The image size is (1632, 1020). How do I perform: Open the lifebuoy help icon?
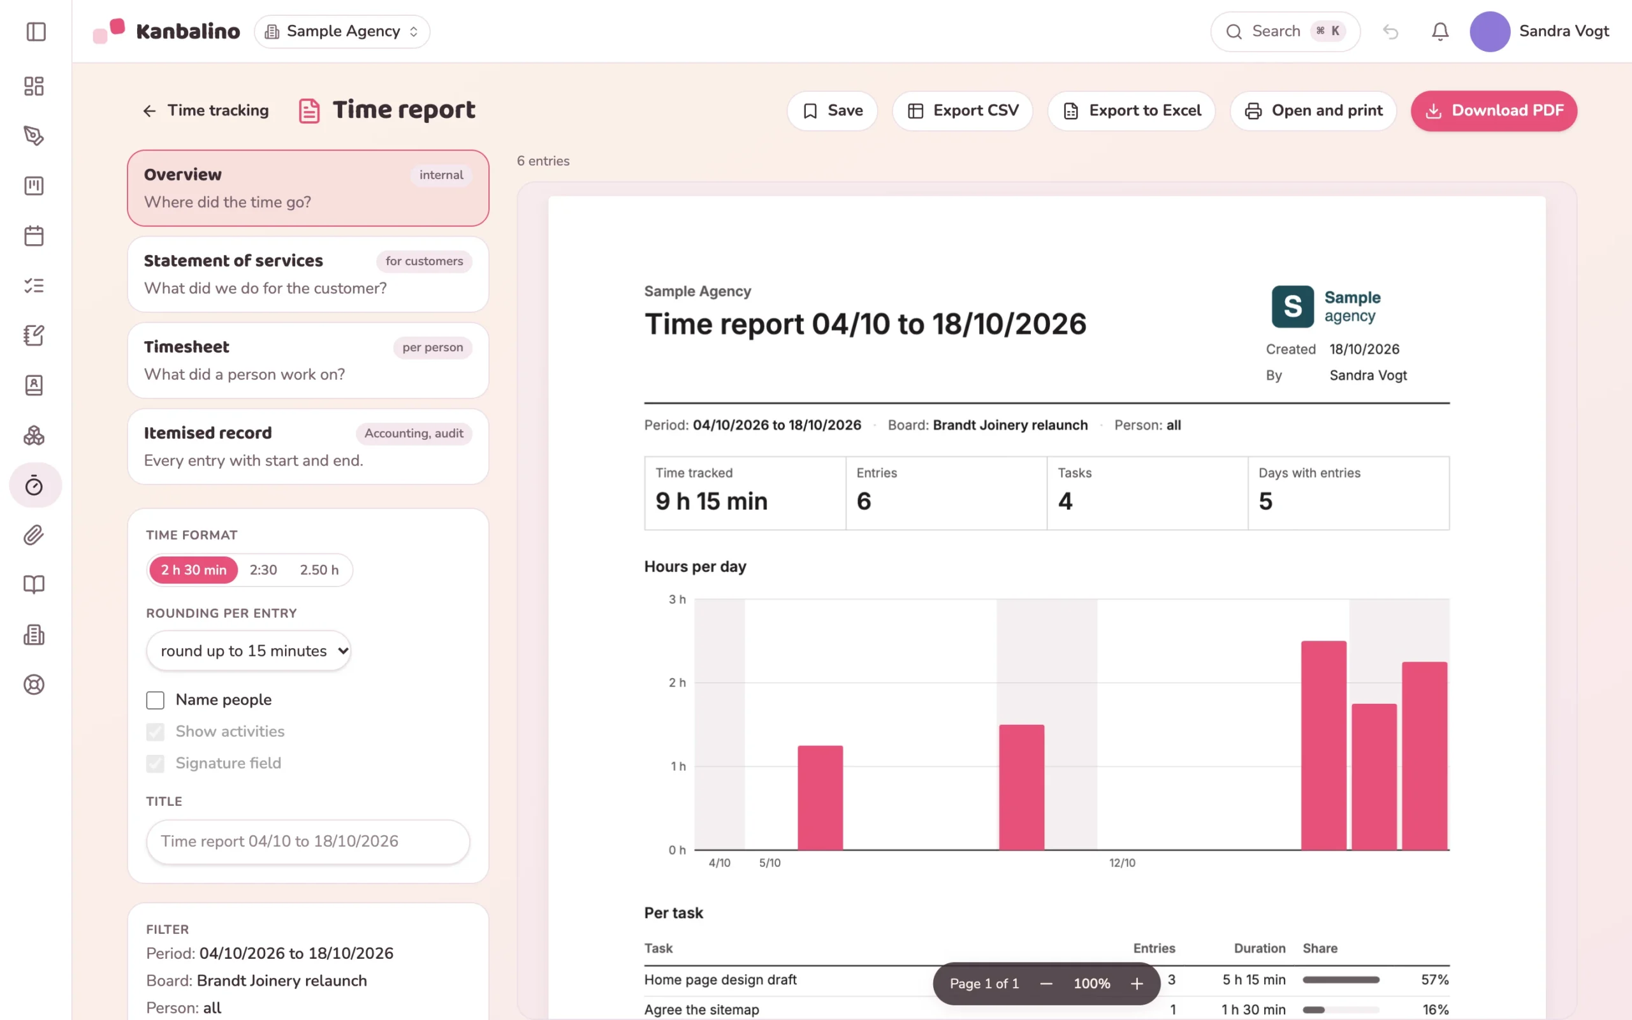point(34,684)
